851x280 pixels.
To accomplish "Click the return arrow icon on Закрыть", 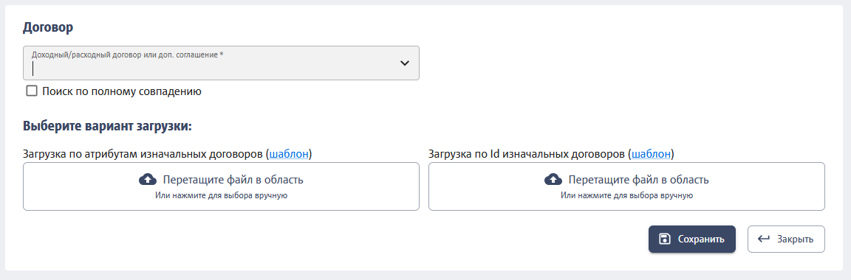I will pyautogui.click(x=764, y=239).
